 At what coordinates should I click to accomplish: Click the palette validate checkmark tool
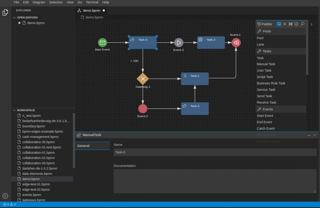(x=296, y=24)
